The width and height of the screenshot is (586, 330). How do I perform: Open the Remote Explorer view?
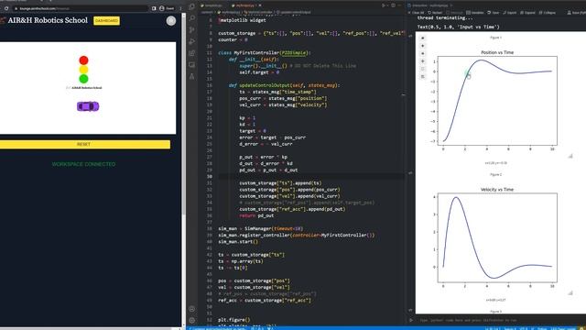click(192, 65)
